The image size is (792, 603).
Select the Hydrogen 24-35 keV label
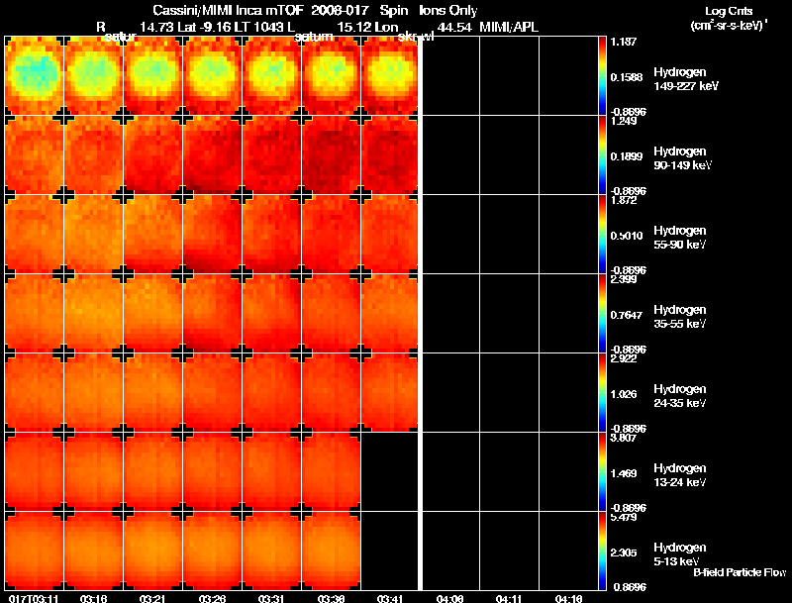click(680, 396)
